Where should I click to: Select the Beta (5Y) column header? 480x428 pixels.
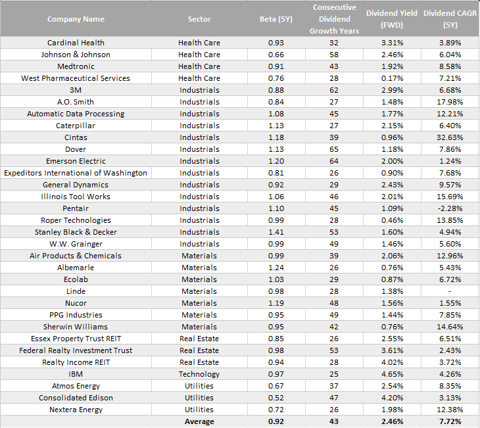(276, 19)
